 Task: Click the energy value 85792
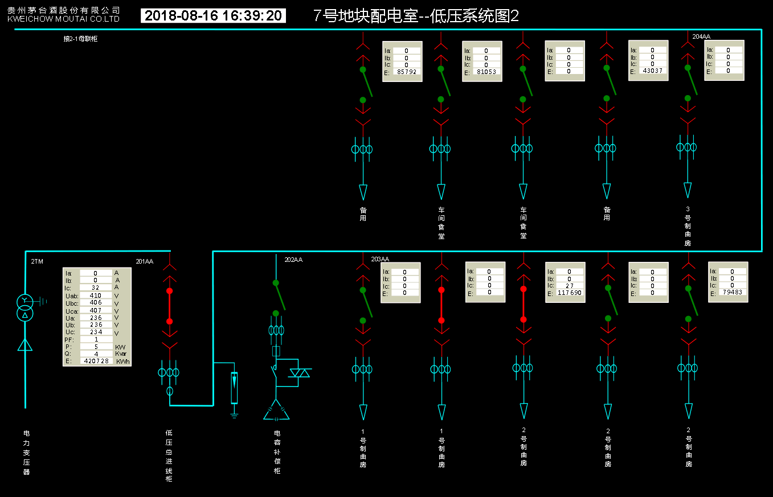click(407, 72)
